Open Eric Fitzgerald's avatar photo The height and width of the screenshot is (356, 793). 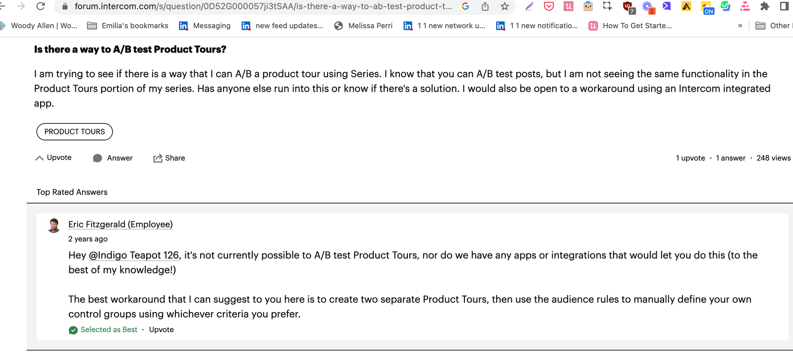(54, 225)
